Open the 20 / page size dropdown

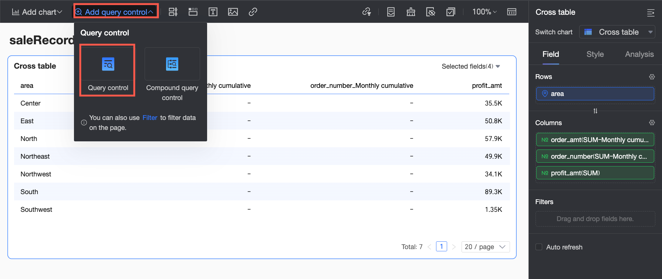485,247
